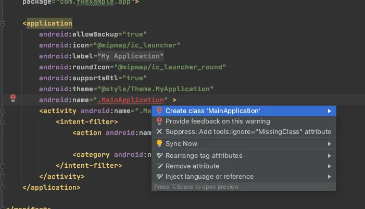
Task: Click android:allowBackup attribute
Action: tap(79, 34)
